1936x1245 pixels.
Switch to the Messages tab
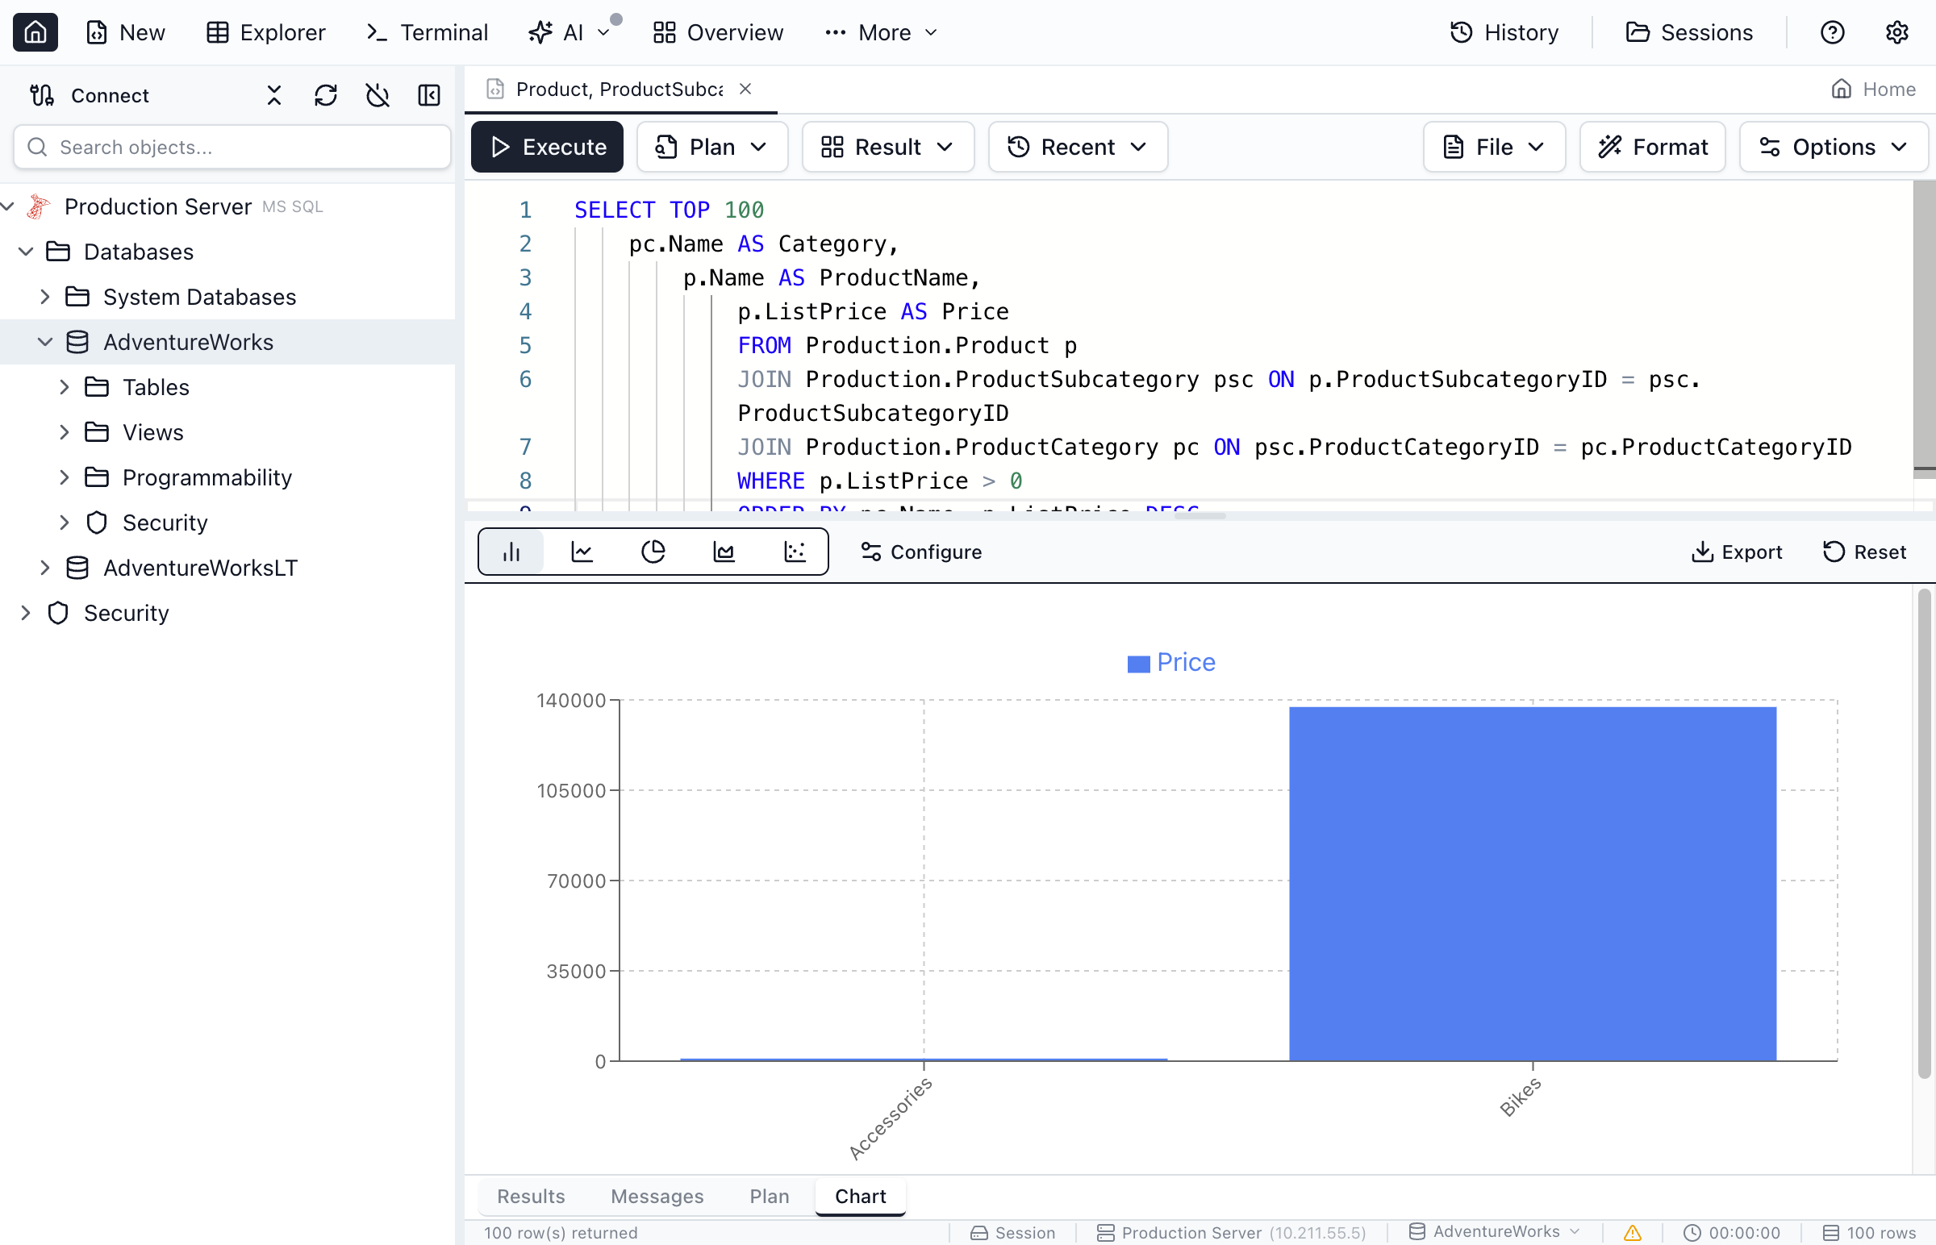tap(656, 1196)
